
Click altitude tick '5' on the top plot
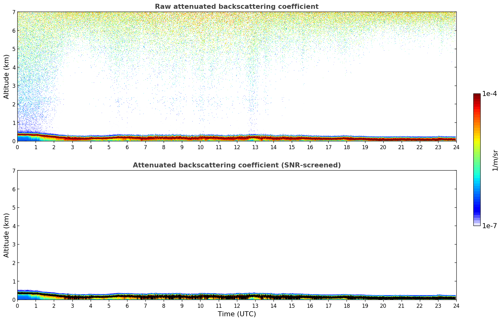14,49
